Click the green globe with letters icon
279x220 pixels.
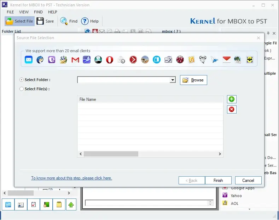(238, 60)
